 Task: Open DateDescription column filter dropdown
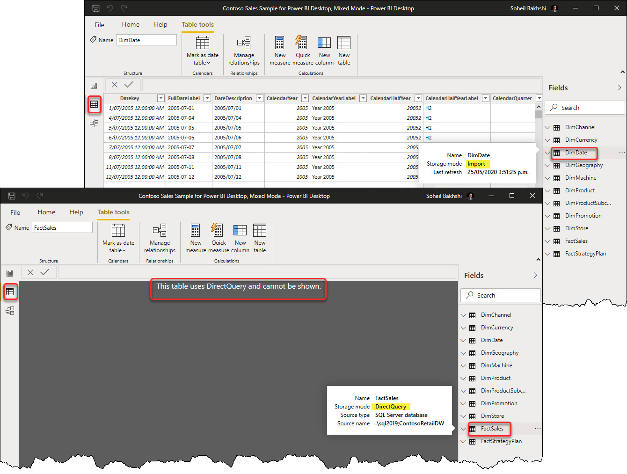pos(259,98)
